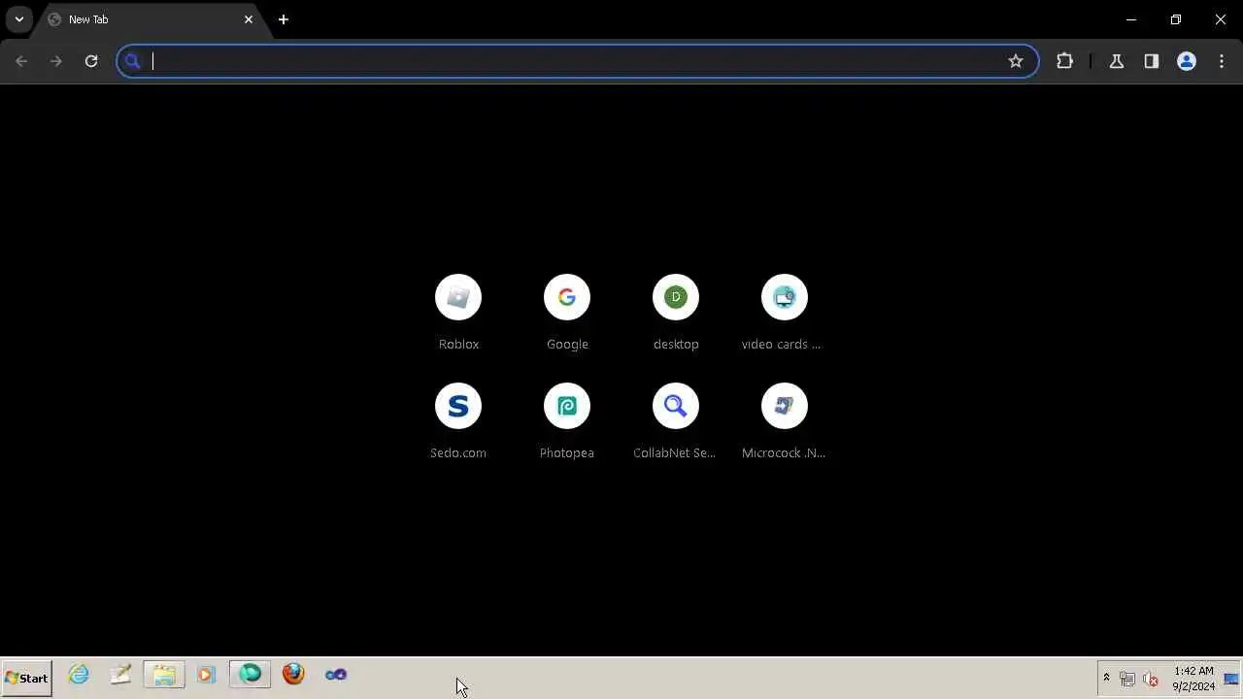Open the Windows Start menu
Image resolution: width=1243 pixels, height=699 pixels.
26,678
